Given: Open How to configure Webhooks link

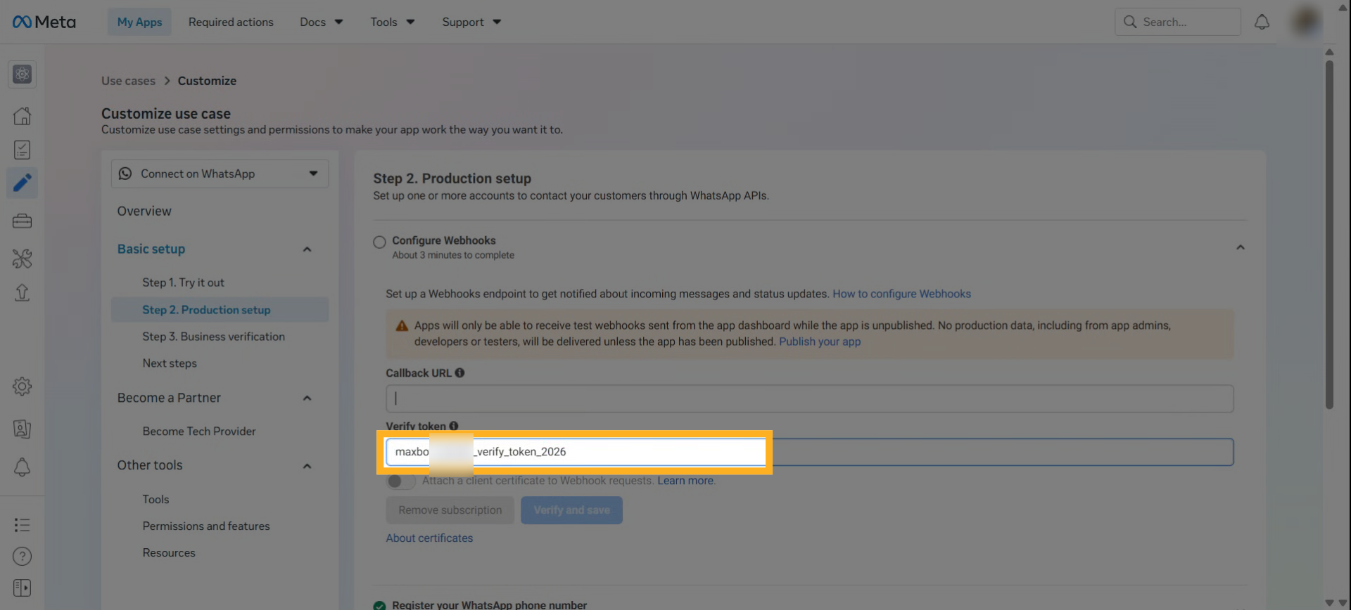Looking at the screenshot, I should click(901, 294).
